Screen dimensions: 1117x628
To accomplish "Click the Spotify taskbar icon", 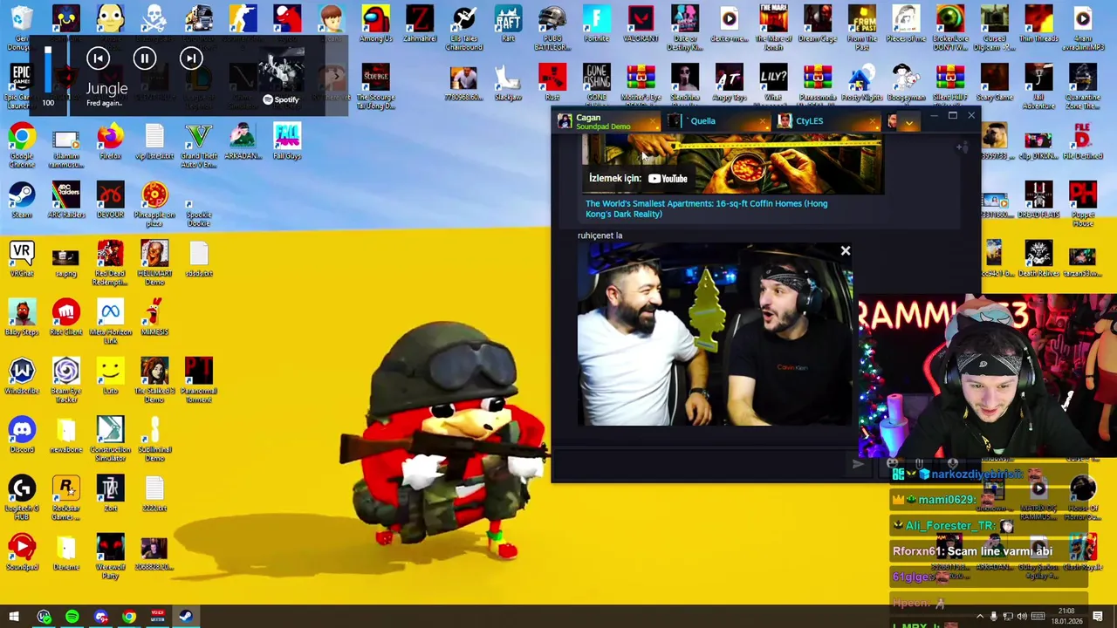I will point(72,617).
